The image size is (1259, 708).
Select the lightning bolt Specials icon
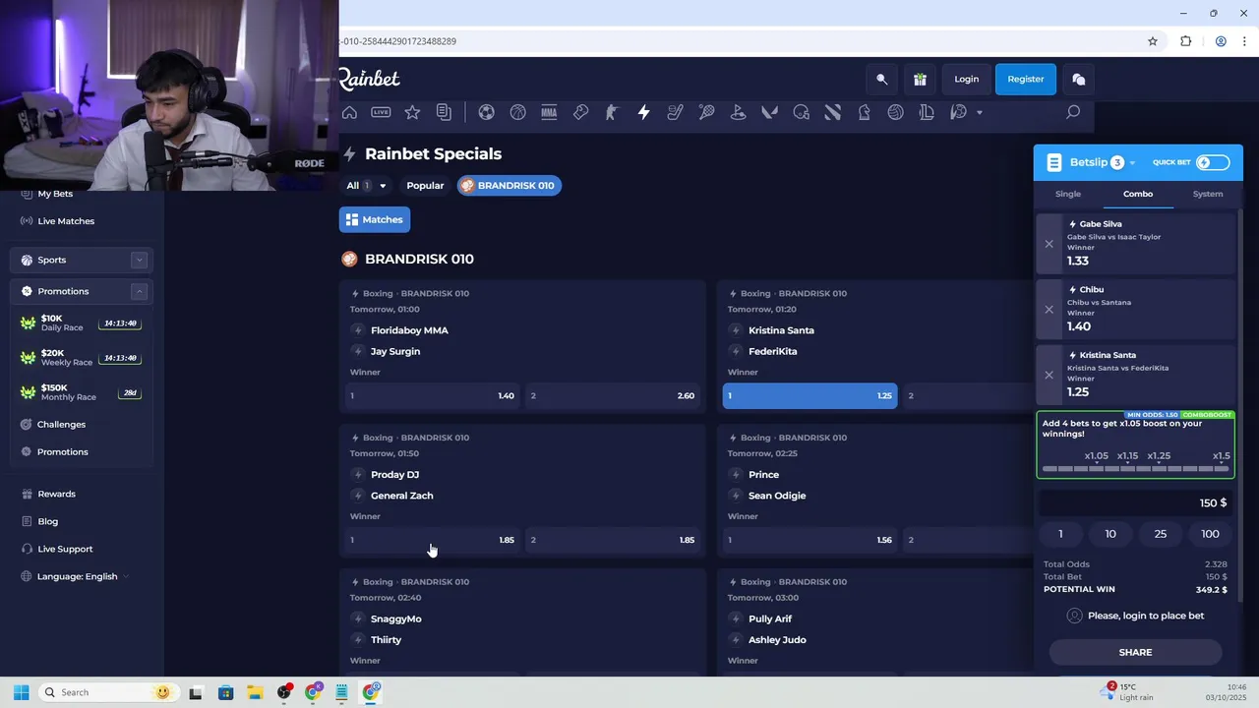click(643, 112)
